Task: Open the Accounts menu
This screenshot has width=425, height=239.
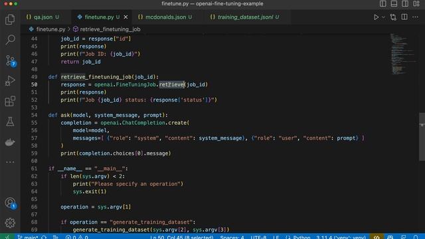Action: (10, 202)
